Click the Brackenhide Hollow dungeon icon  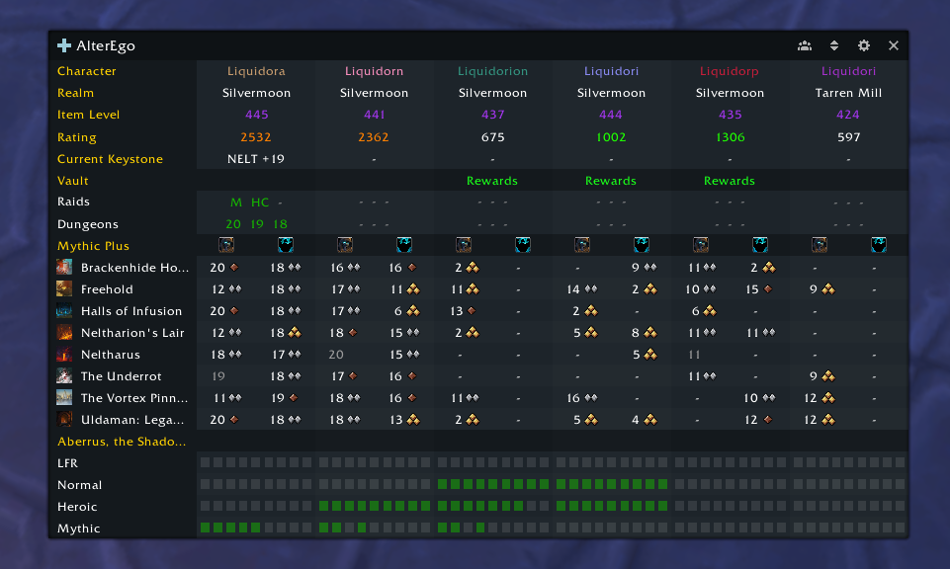click(x=65, y=267)
